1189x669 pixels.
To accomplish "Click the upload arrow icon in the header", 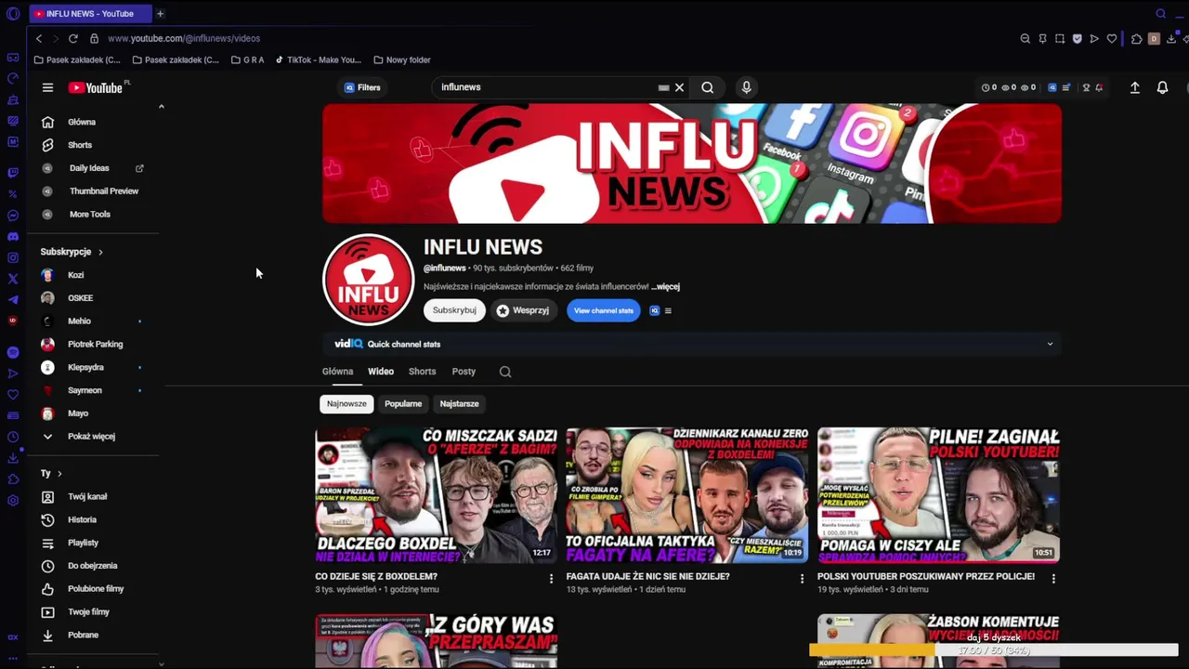I will point(1134,87).
